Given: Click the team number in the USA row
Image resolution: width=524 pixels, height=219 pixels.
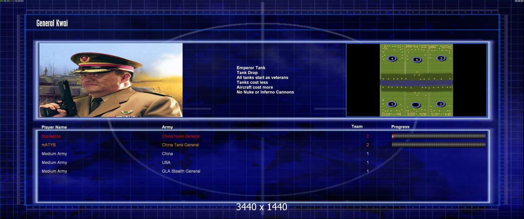Looking at the screenshot, I should point(368,162).
